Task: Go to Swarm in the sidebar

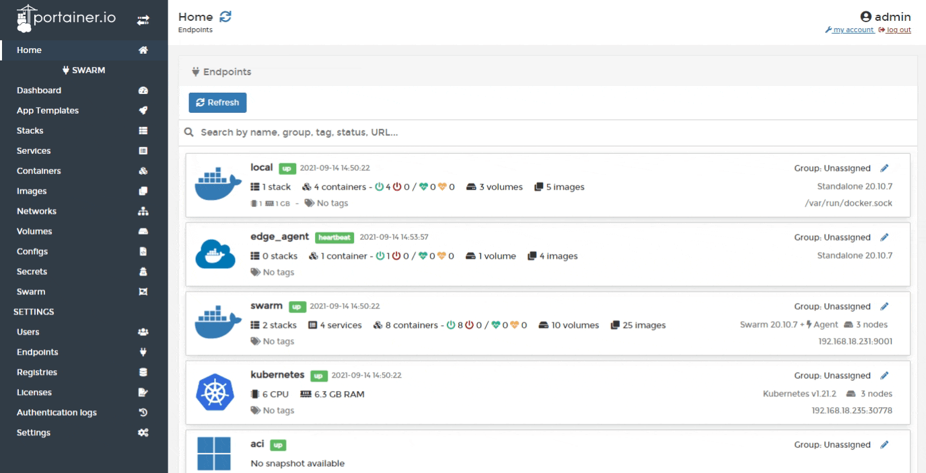Action: (x=84, y=292)
